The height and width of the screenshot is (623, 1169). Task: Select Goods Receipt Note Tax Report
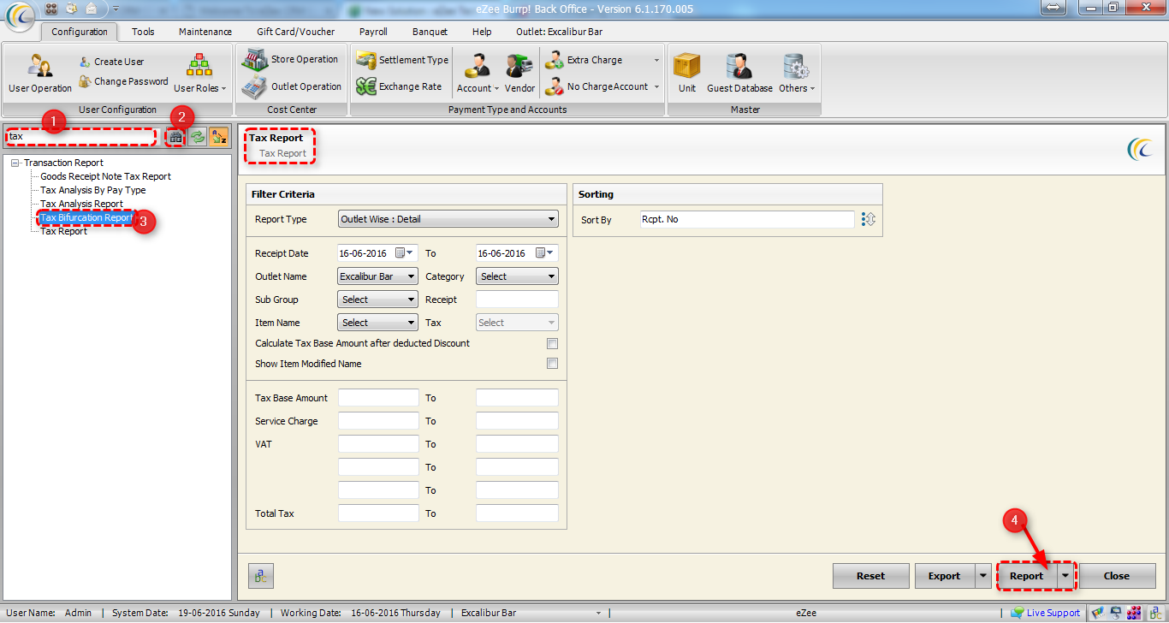[106, 176]
